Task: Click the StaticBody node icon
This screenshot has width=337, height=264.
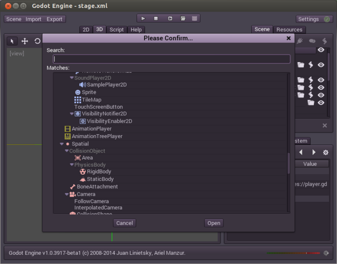Action: tap(83, 179)
